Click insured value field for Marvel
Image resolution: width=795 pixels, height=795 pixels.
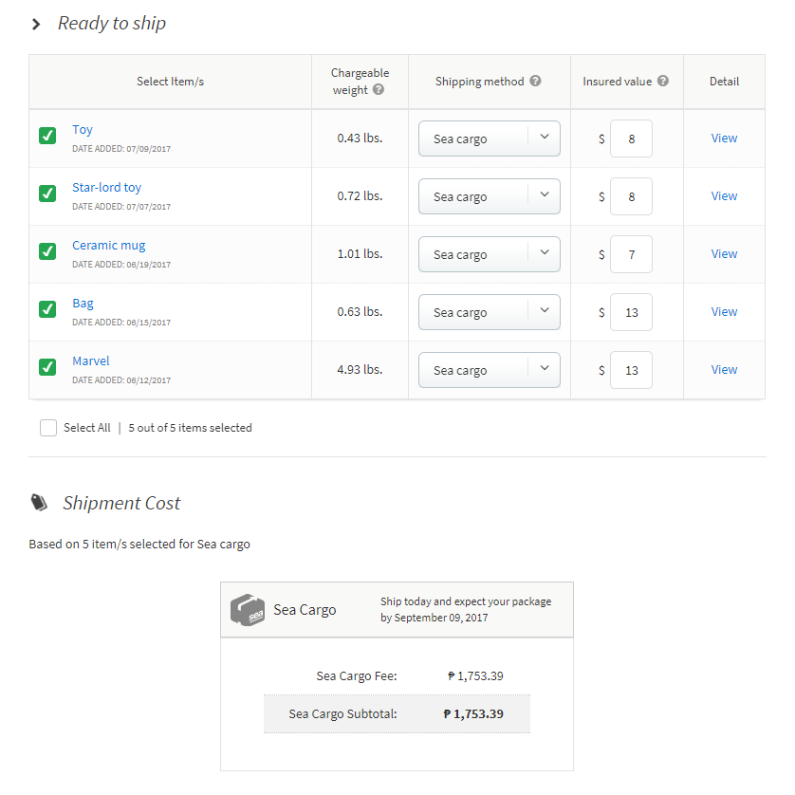631,370
